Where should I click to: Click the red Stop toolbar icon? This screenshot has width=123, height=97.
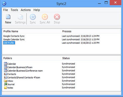(57, 17)
